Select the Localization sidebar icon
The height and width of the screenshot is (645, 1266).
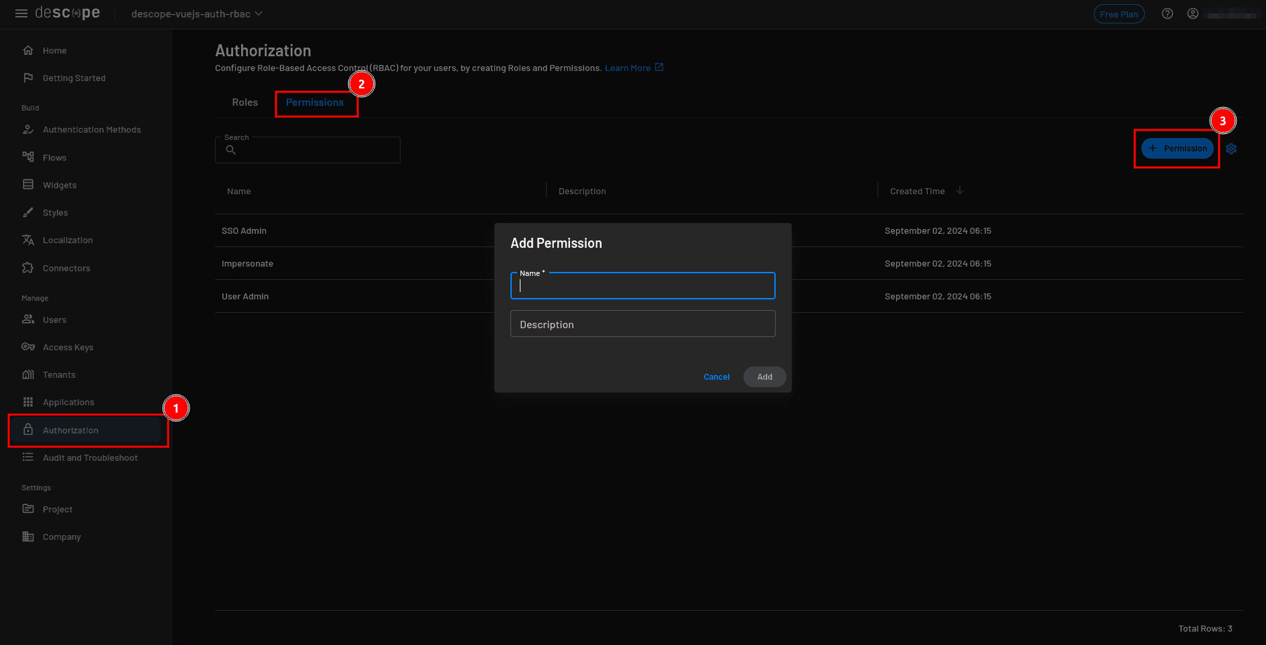[x=28, y=240]
